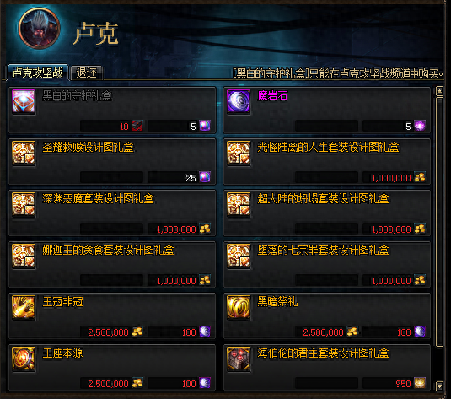
Task: Select the 魔岩石 purple swirl icon
Action: [x=239, y=101]
